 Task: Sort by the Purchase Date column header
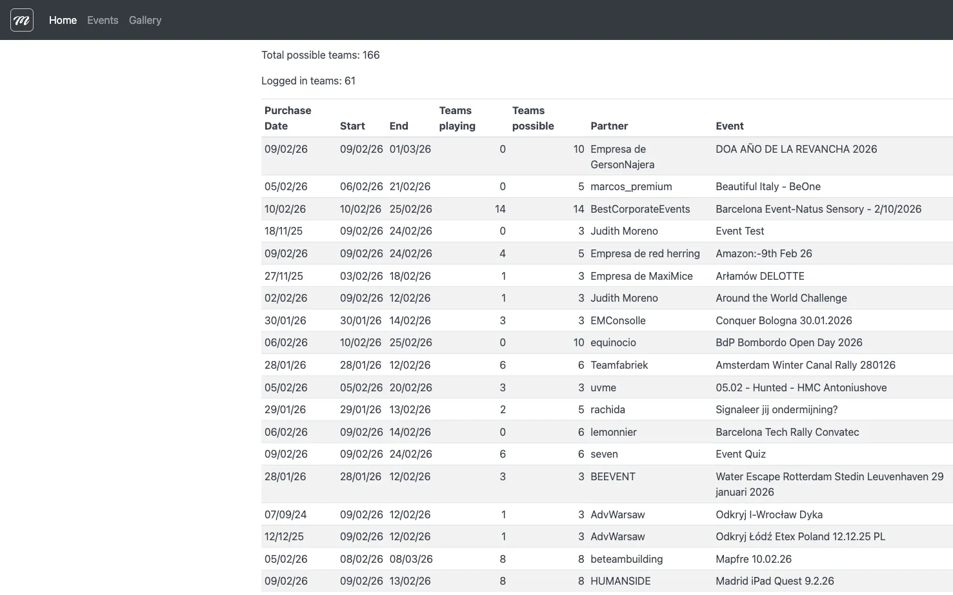click(288, 118)
